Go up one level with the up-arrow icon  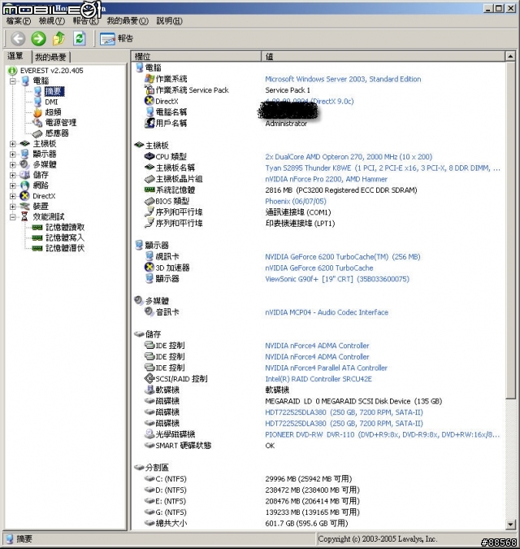tap(58, 38)
